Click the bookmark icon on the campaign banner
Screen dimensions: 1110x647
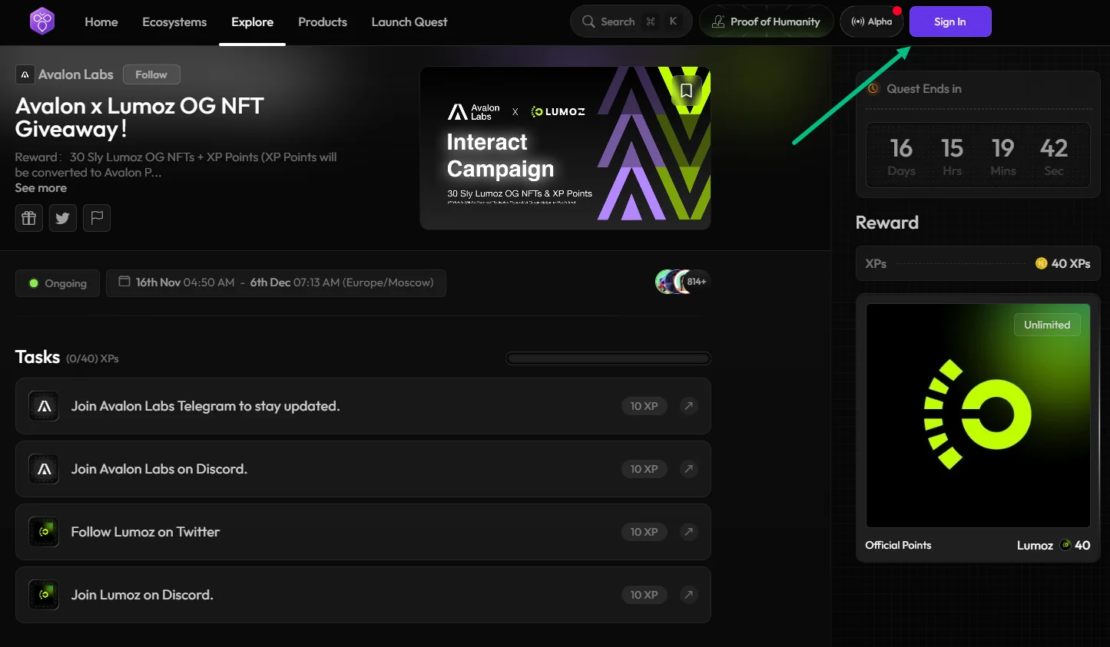tap(686, 91)
